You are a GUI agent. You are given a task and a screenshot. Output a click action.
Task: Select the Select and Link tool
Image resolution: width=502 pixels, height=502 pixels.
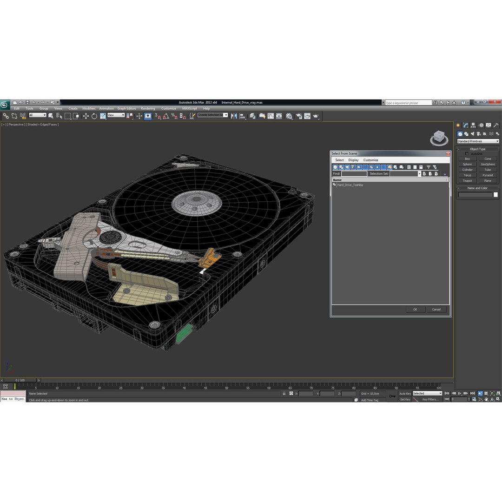click(6, 116)
